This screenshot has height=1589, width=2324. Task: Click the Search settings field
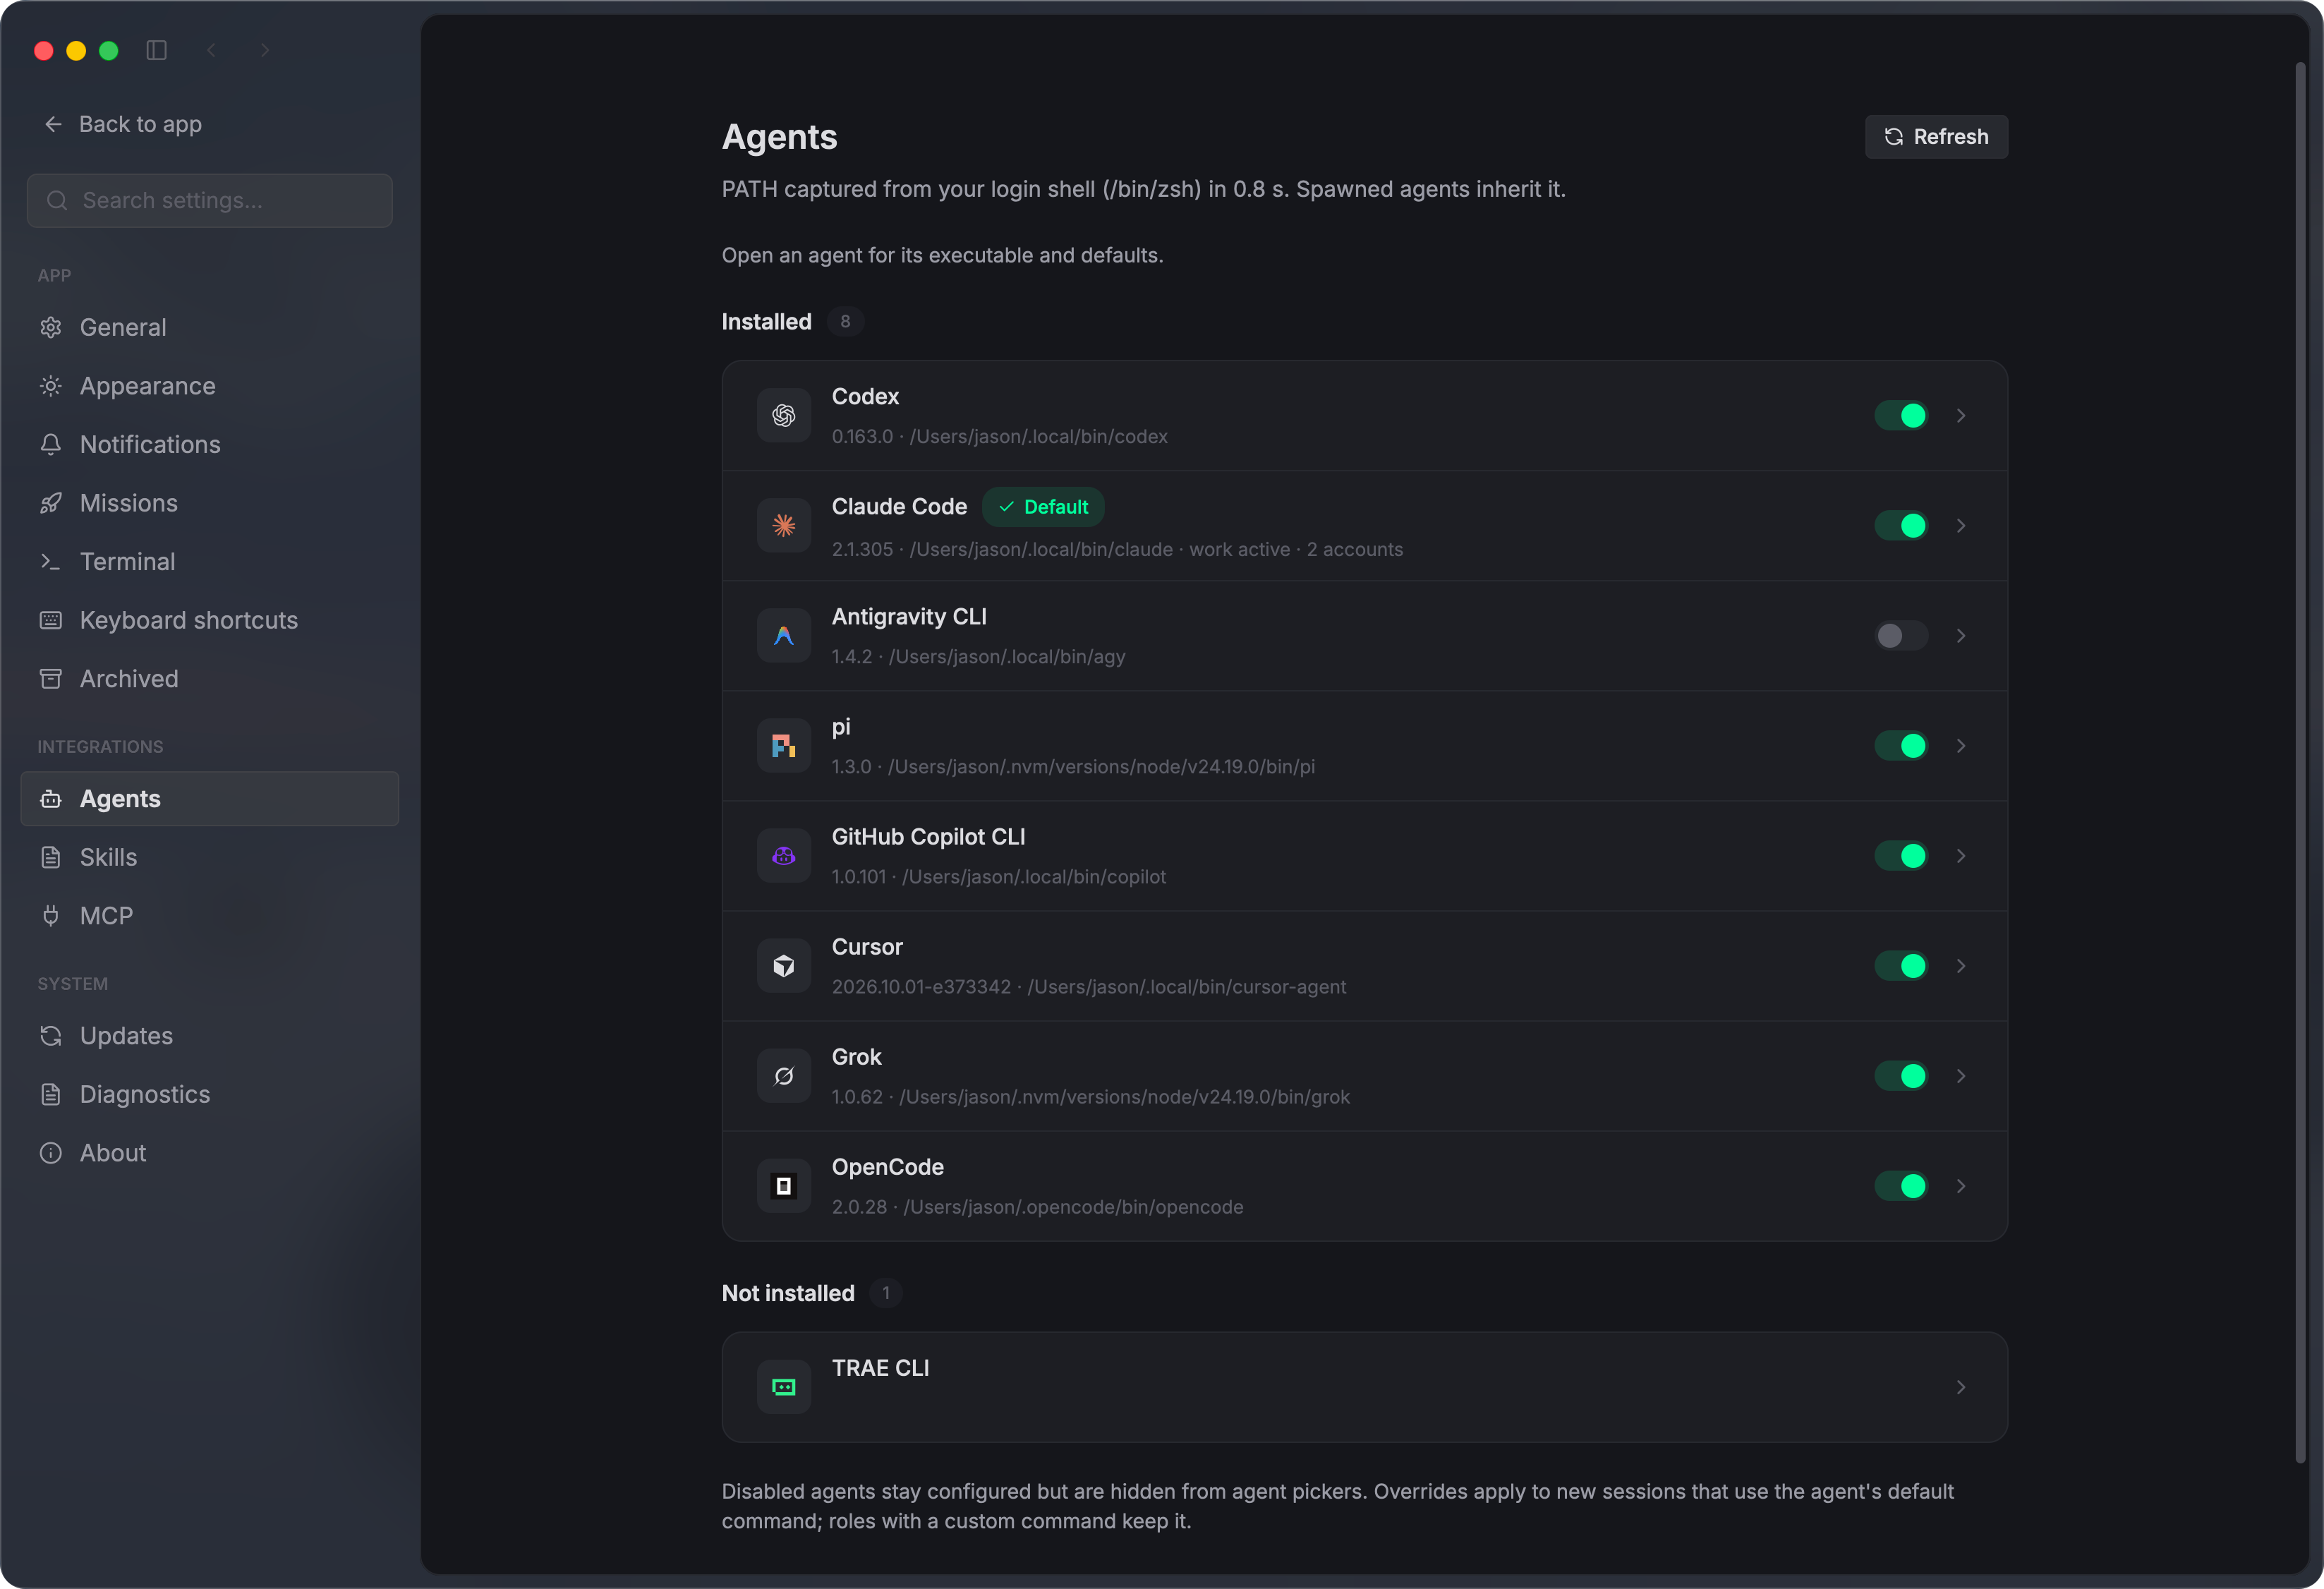click(209, 200)
